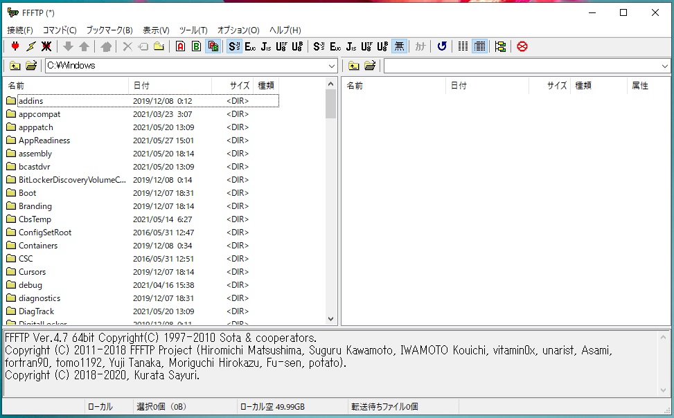Expand the local path dropdown C:\Windows
This screenshot has width=674, height=418.
[331, 66]
